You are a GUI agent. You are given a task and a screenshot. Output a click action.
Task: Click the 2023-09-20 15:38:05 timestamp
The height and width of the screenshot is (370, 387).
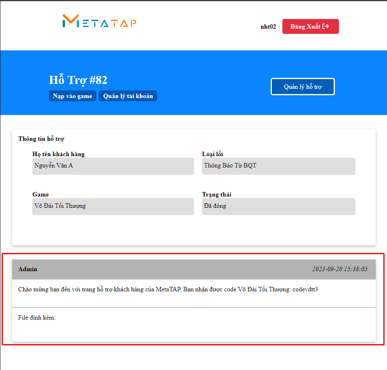tap(339, 269)
